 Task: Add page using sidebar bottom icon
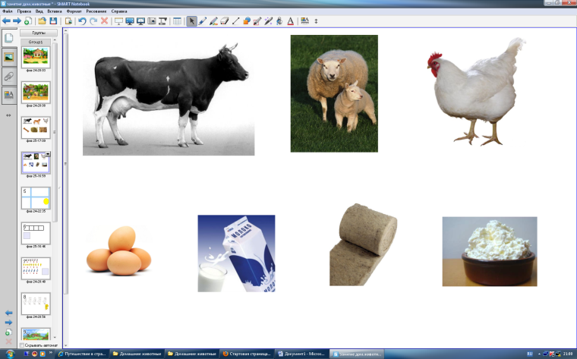[x=8, y=332]
